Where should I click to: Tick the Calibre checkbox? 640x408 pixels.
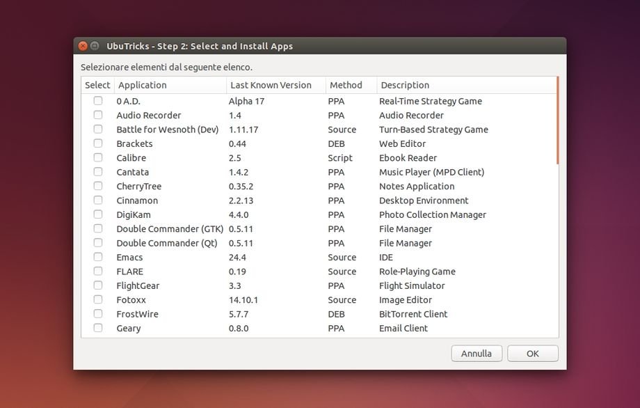98,157
